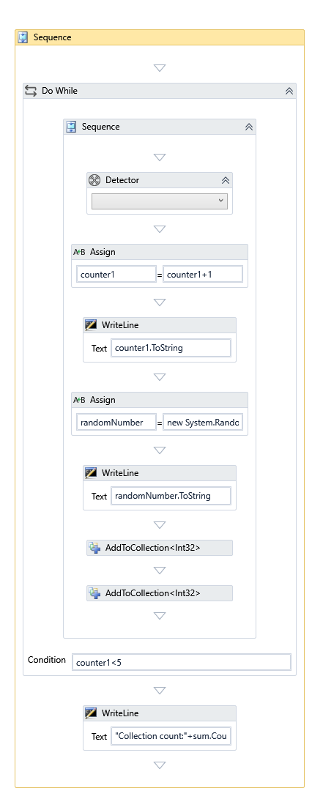Click the second AddToCollection<Int32> icon

94,593
